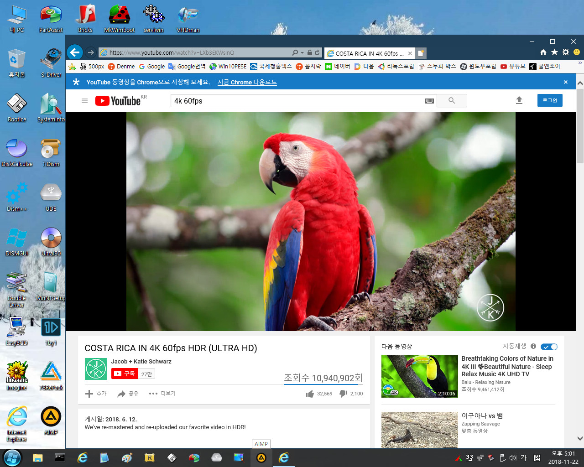
Task: Dismiss the Chrome promotion banner
Action: (566, 82)
